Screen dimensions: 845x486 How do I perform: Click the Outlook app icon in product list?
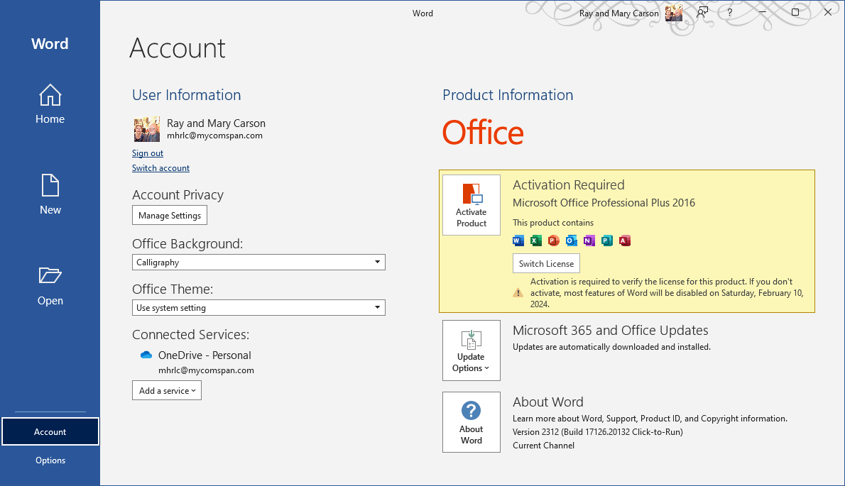point(571,241)
